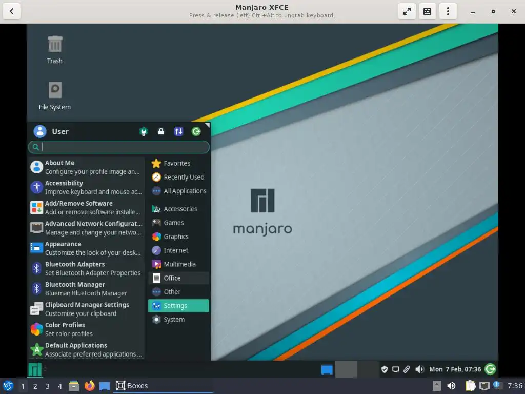Click the host clock showing 7:36
Viewport: 525px width, 394px height.
click(x=515, y=386)
